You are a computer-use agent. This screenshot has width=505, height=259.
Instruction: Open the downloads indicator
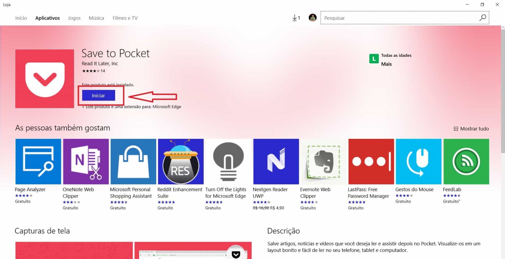tap(296, 18)
